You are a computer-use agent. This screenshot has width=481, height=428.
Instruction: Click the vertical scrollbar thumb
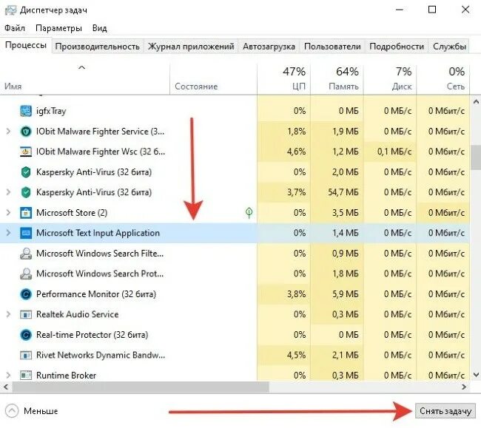click(x=476, y=157)
